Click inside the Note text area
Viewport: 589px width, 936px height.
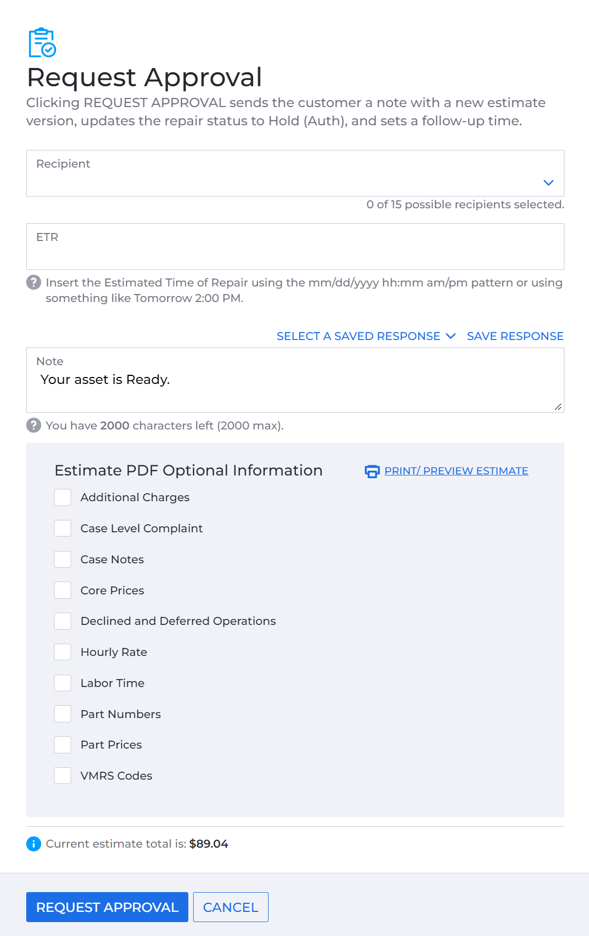(295, 380)
